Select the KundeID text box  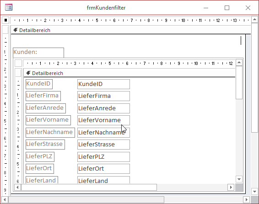pos(103,84)
